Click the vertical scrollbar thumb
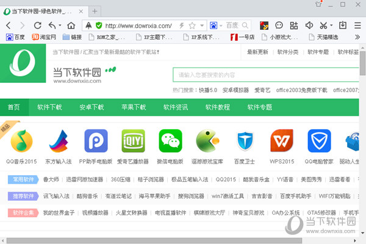The width and height of the screenshot is (366, 244). click(x=362, y=63)
